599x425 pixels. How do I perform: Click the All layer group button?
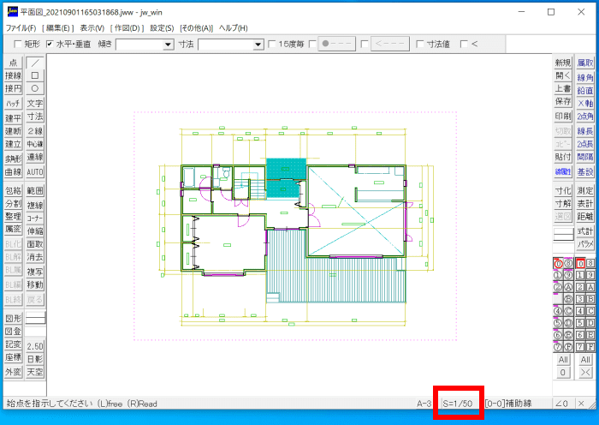point(584,360)
